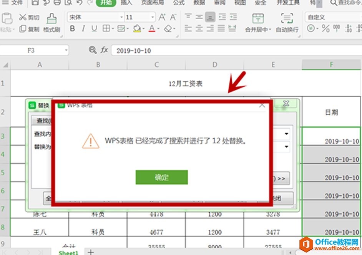Close the WPS 表格 message box with its X

click(x=262, y=105)
